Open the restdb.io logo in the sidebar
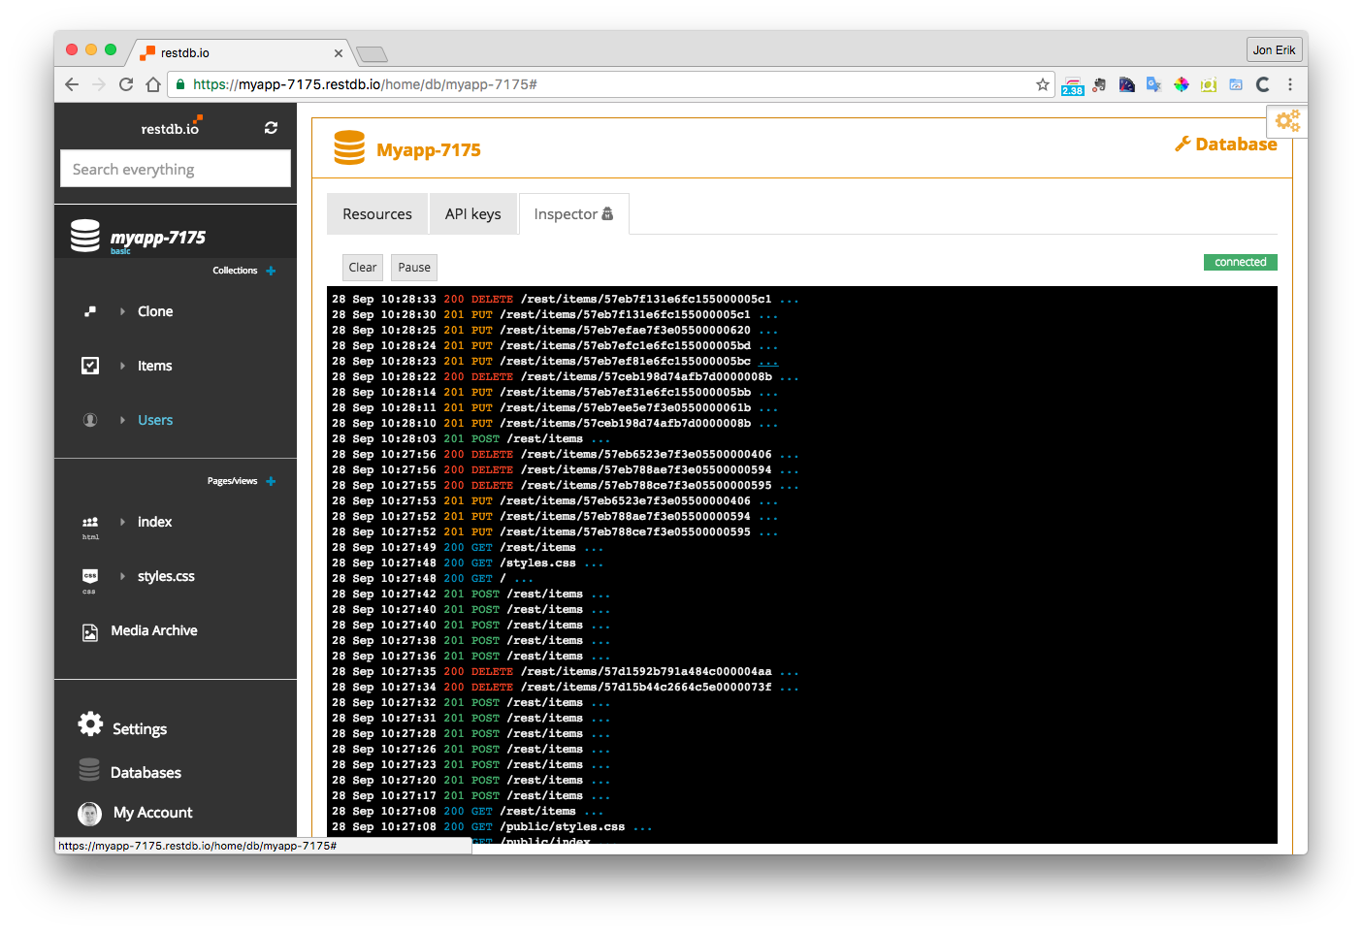The height and width of the screenshot is (932, 1362). tap(171, 126)
